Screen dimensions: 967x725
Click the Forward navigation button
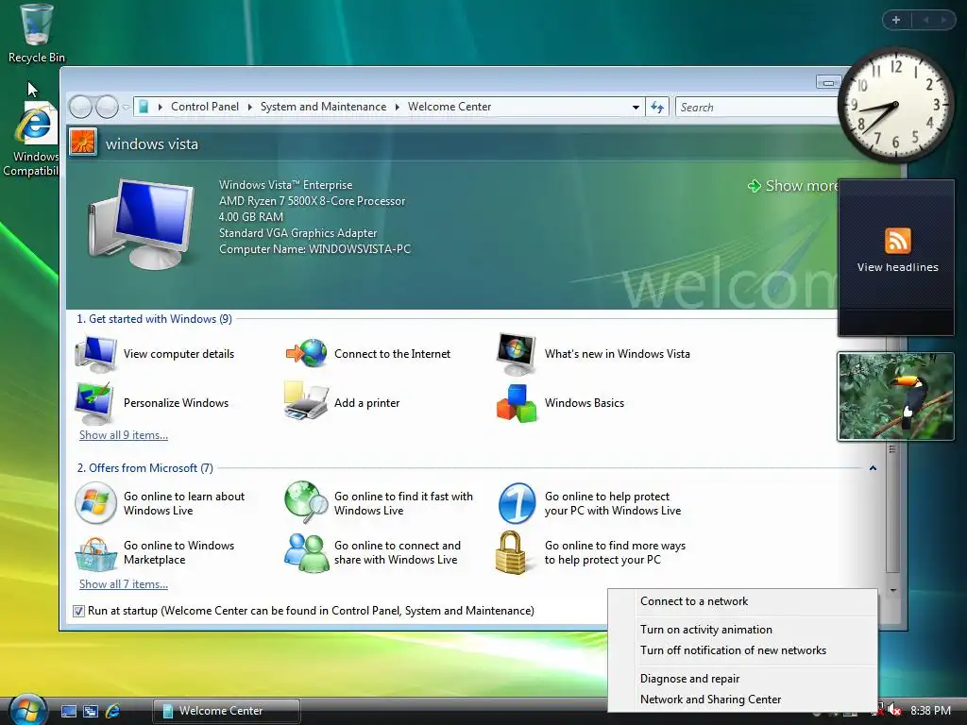pyautogui.click(x=108, y=108)
